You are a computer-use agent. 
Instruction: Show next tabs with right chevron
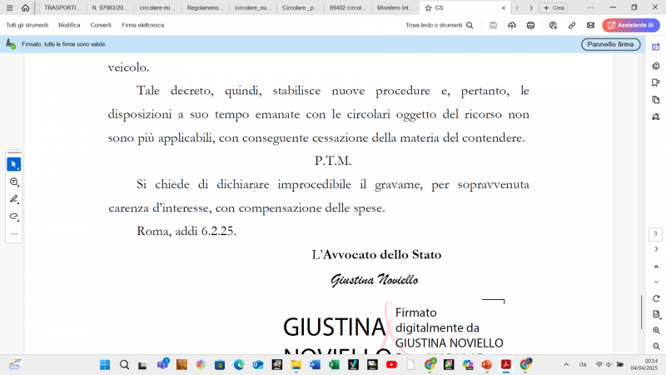[531, 7]
